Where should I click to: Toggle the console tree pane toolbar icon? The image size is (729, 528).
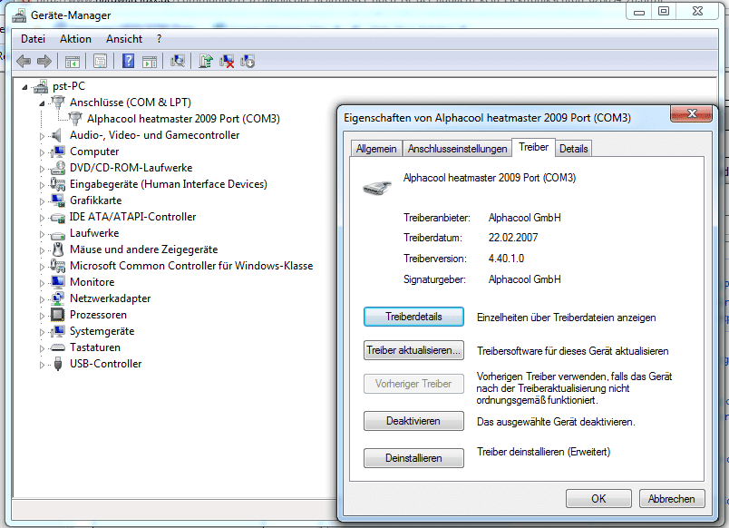pyautogui.click(x=73, y=61)
